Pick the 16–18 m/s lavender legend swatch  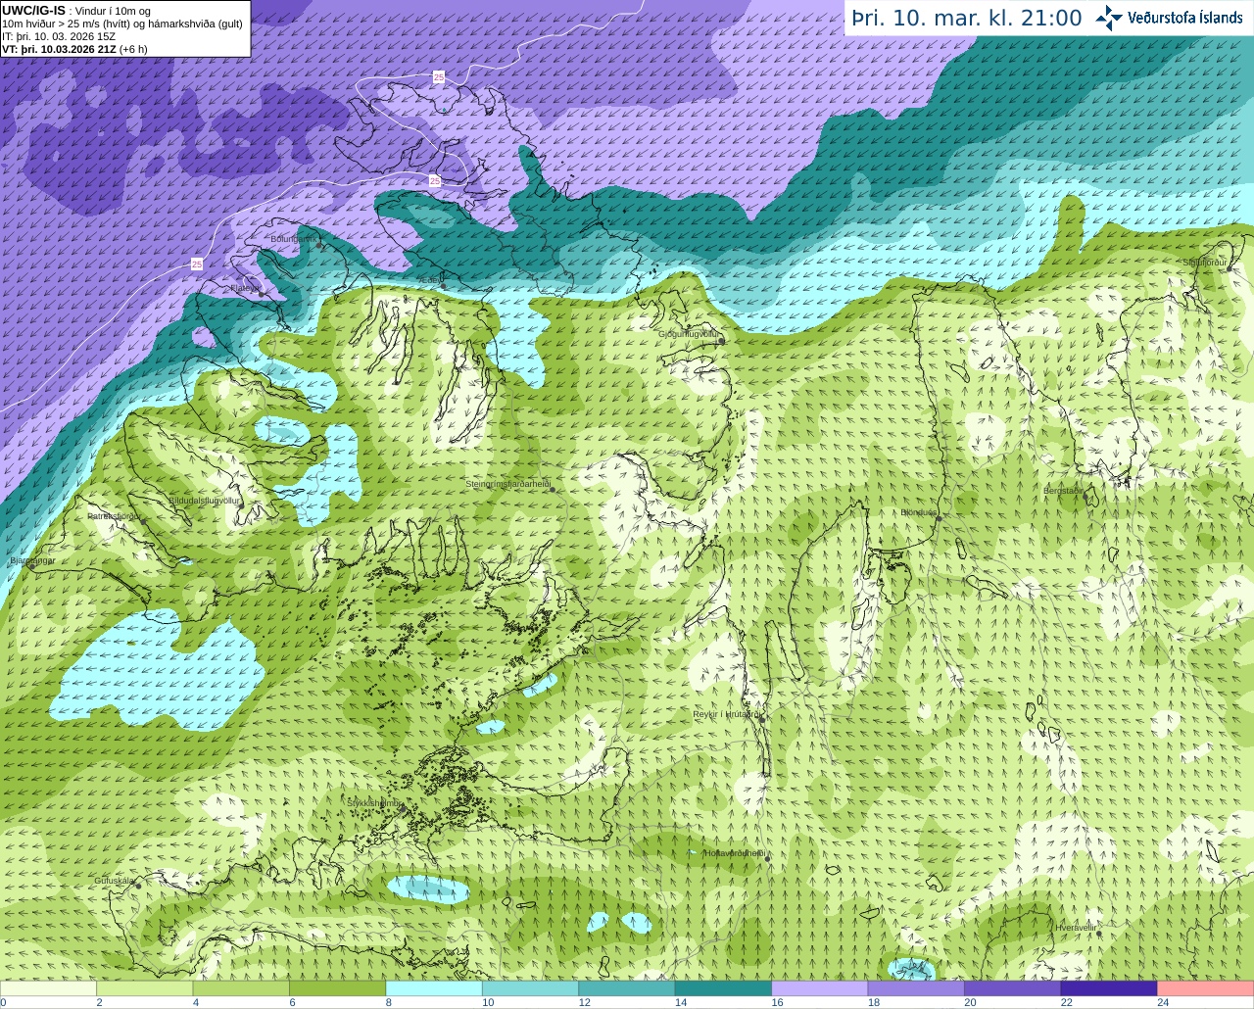click(820, 988)
